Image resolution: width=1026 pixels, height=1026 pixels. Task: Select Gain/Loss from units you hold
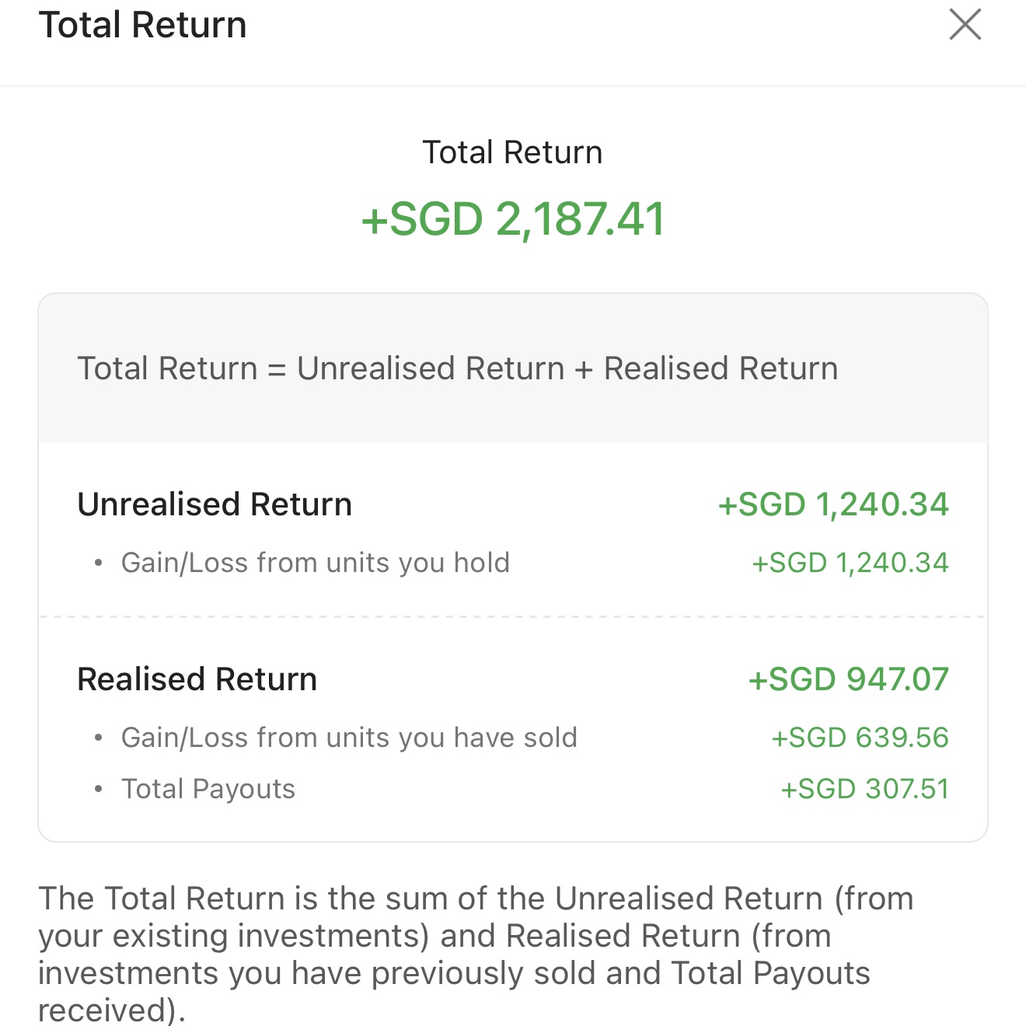tap(316, 563)
